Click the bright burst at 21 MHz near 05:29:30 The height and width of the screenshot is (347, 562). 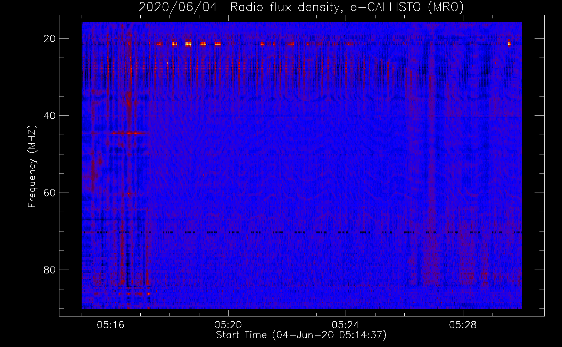[x=509, y=43]
